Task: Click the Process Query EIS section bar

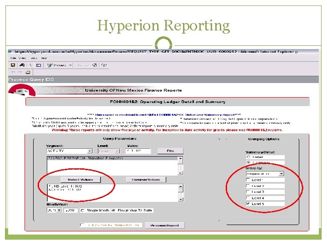Action: pos(163,79)
